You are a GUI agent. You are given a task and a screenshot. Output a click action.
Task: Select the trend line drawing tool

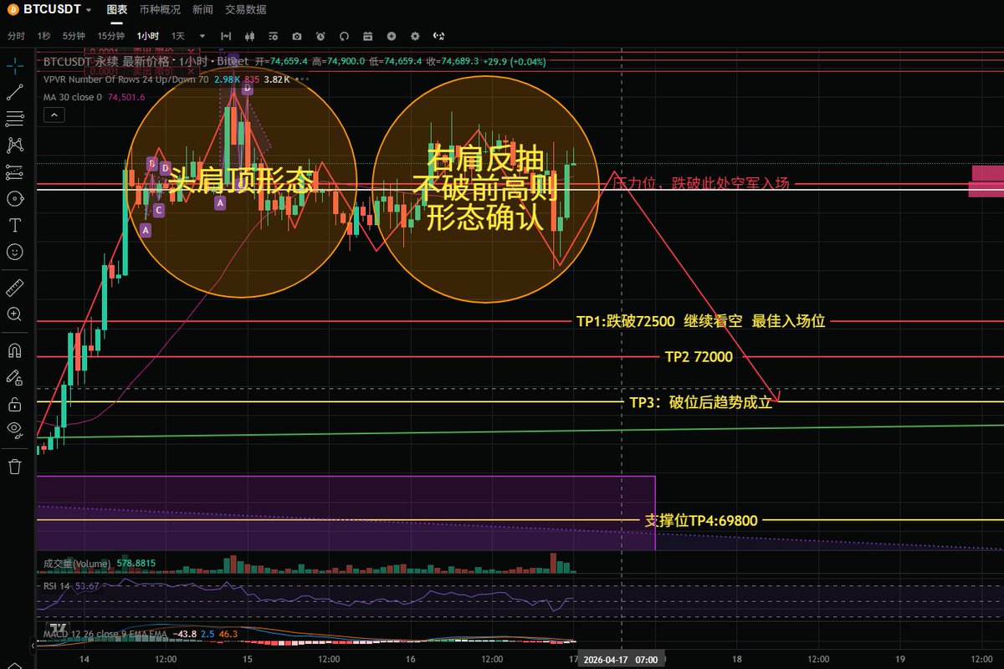tap(14, 93)
